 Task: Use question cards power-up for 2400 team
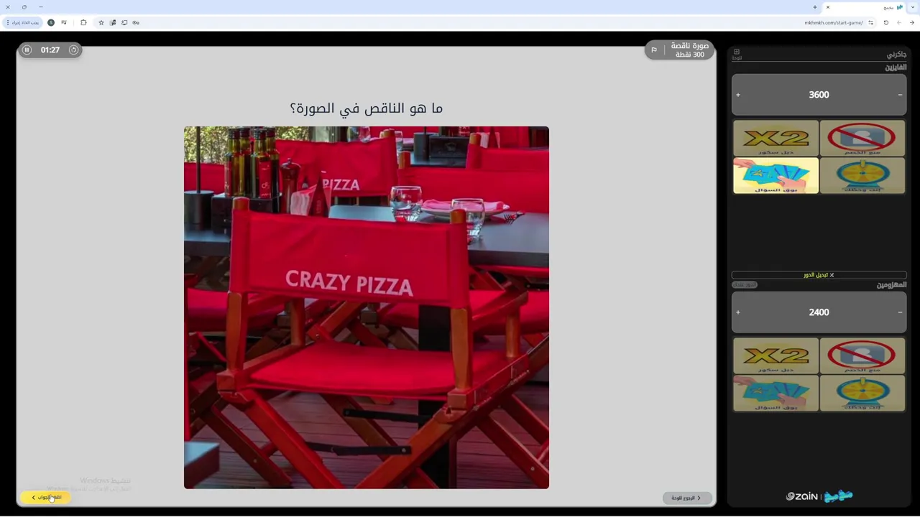(776, 393)
